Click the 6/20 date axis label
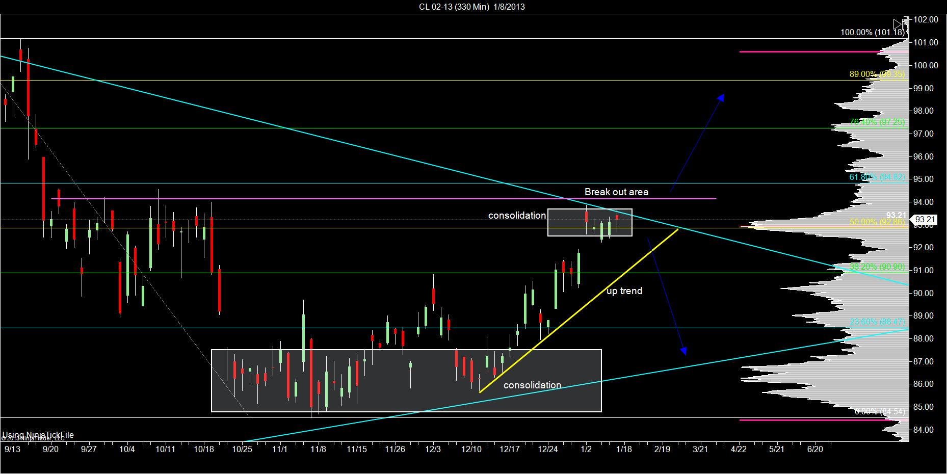 [x=816, y=450]
